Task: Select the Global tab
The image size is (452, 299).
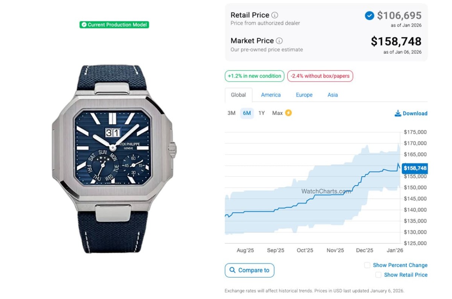Action: [x=238, y=95]
